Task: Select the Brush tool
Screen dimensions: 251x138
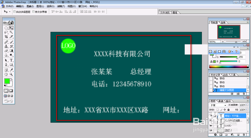Action: pos(11,42)
